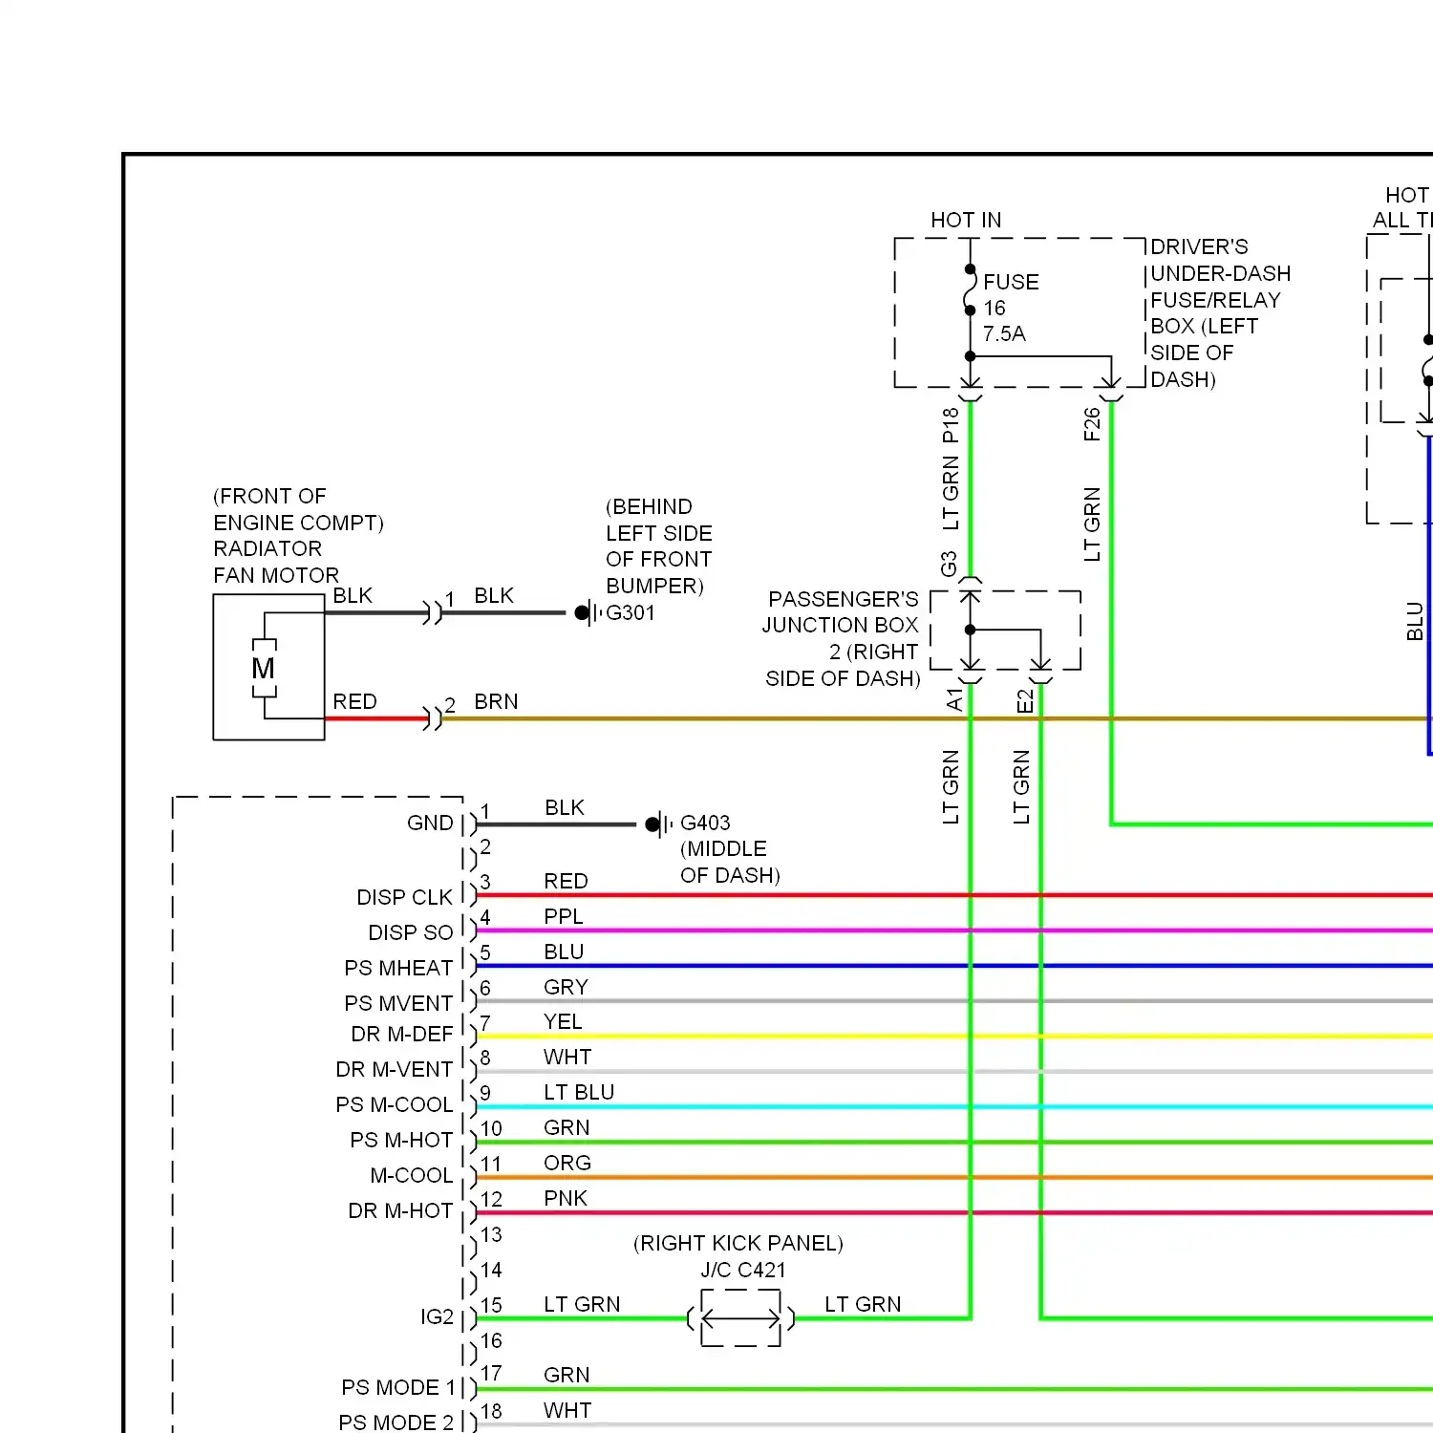Click the '(MIDDLE OF DASH)' note
This screenshot has height=1433, width=1433.
[x=730, y=862]
